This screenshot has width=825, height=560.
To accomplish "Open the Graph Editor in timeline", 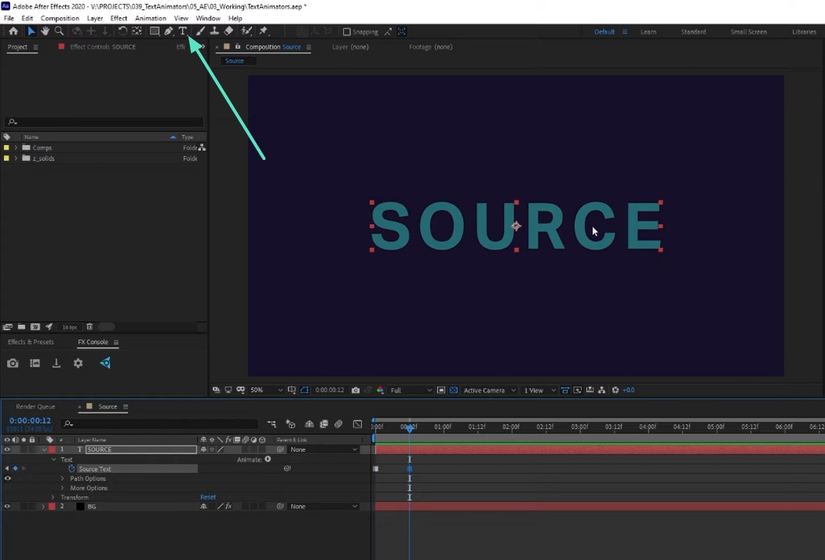I will coord(357,424).
